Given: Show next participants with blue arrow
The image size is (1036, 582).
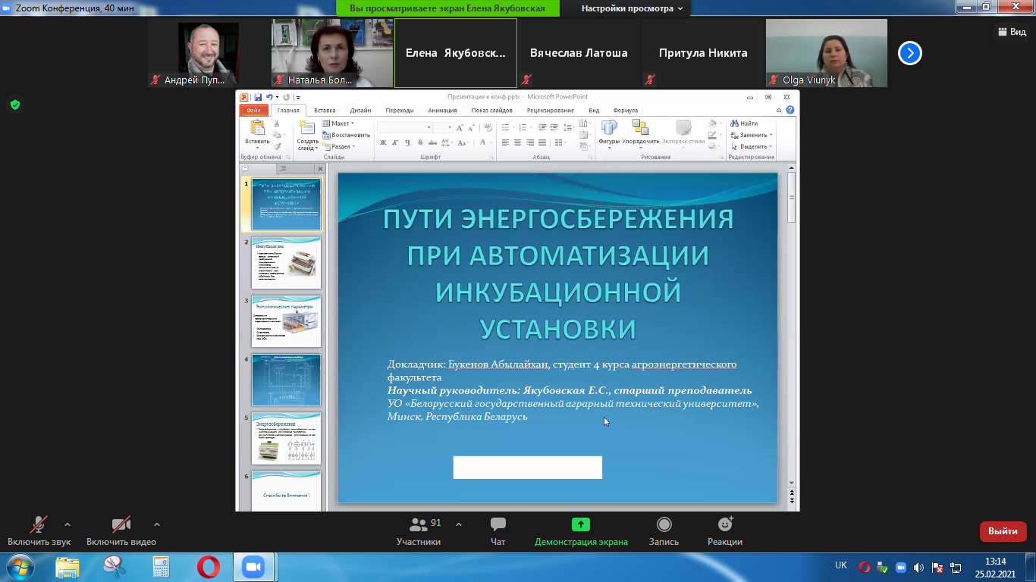Looking at the screenshot, I should [x=909, y=53].
